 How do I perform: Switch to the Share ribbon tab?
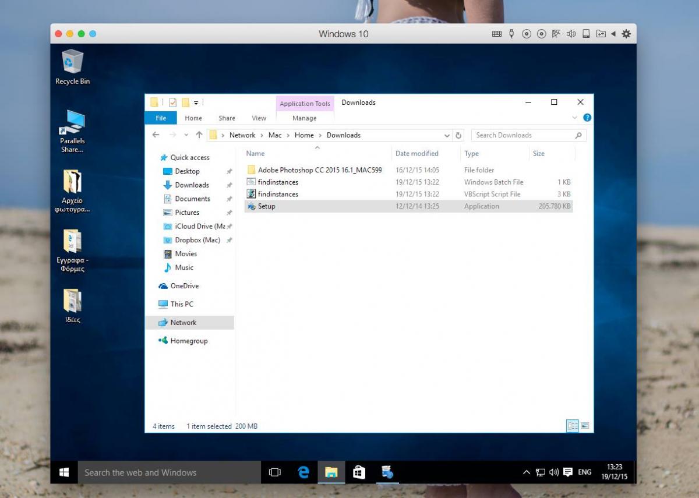[x=227, y=118]
